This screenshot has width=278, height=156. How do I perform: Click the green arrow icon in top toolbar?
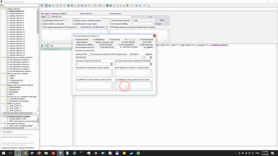coord(72,6)
